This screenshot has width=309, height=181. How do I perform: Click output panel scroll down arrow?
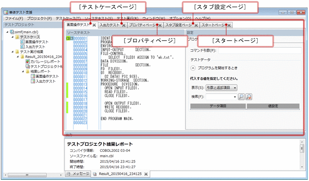click(302, 167)
